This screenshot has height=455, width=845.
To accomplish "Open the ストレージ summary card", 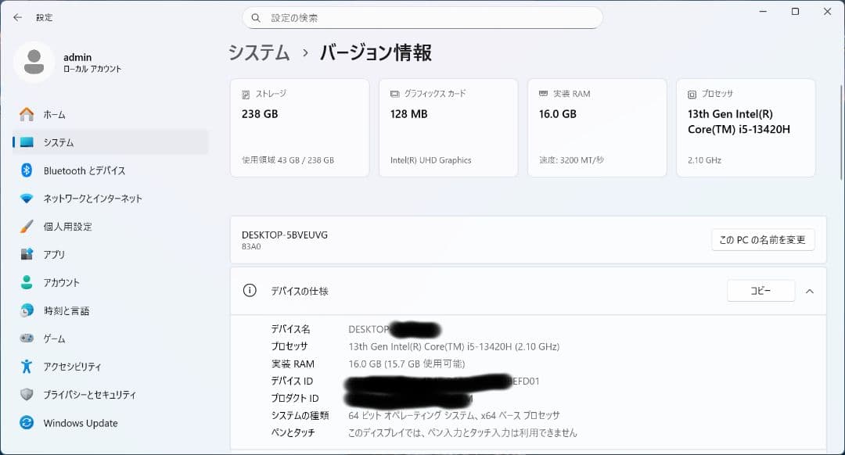I will pyautogui.click(x=299, y=127).
